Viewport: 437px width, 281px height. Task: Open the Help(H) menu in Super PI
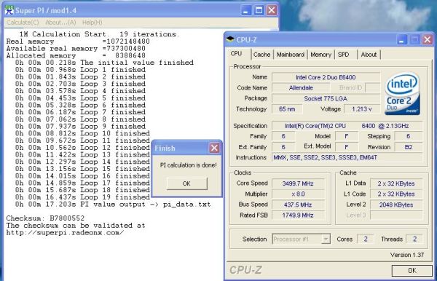point(92,23)
